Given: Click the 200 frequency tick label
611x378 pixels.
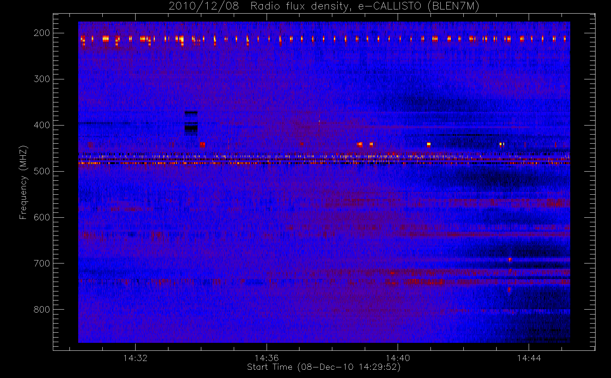Looking at the screenshot, I should point(42,33).
